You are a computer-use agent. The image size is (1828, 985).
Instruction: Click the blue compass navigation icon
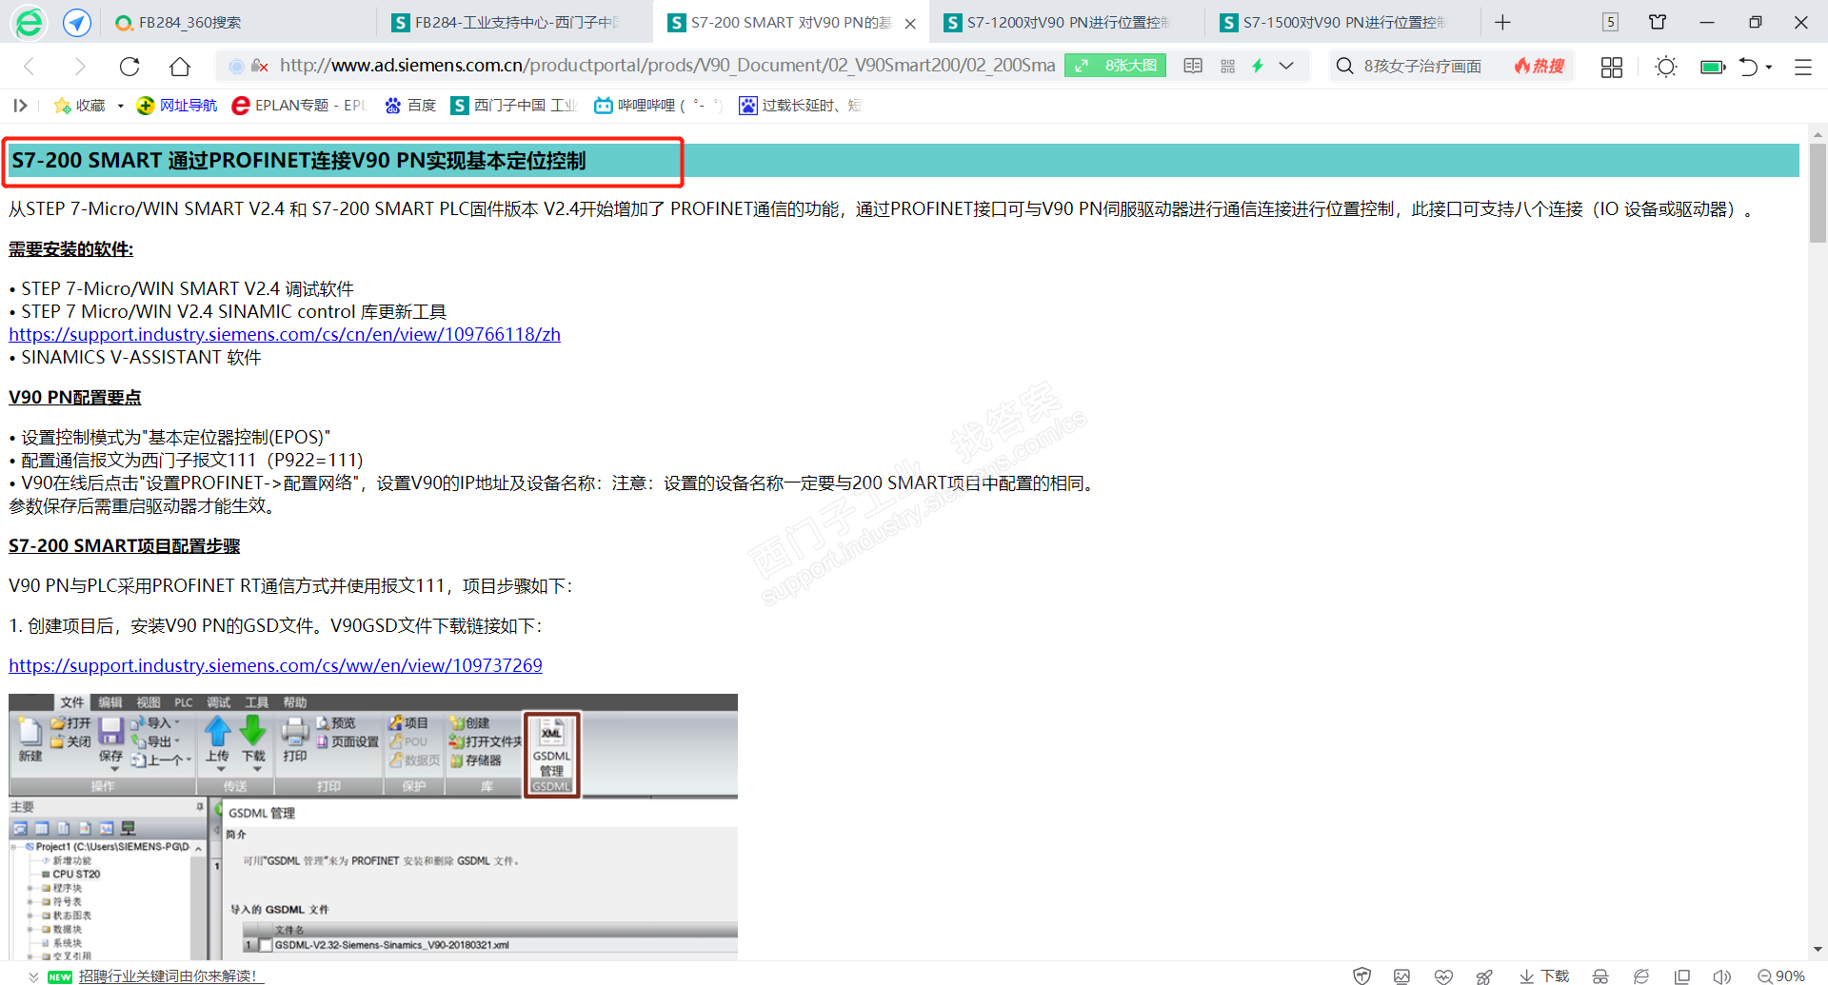[x=77, y=22]
